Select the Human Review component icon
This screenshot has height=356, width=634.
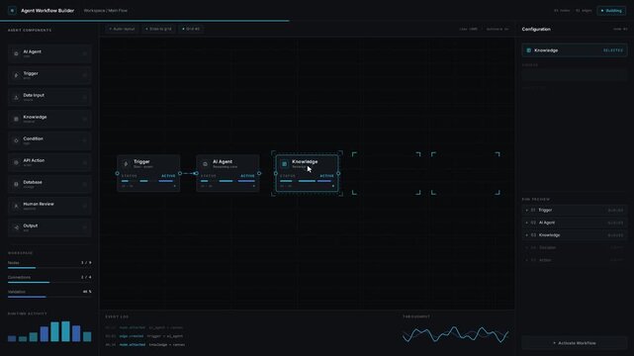tap(16, 206)
